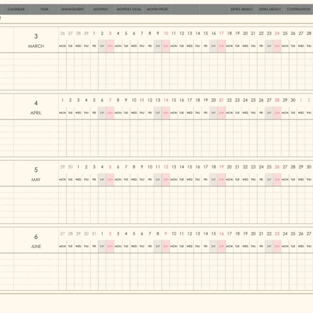Click date 10 in the March row
This screenshot has width=313, height=313.
point(166,33)
